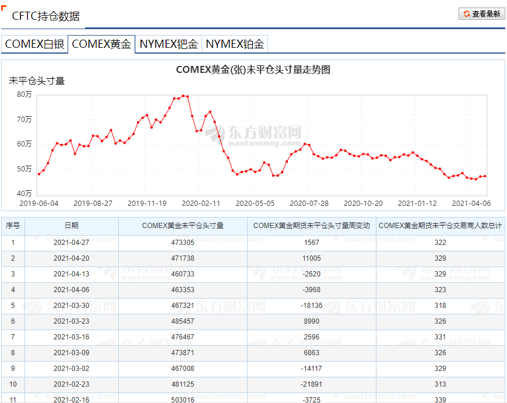507x403 pixels.
Task: Click the CFTC持仓数据 section heading
Action: 46,16
